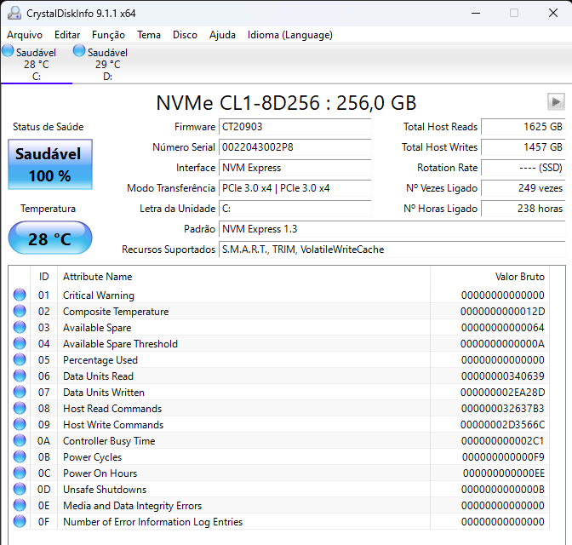Click the Total Host Writes value 1457 GB

point(523,147)
